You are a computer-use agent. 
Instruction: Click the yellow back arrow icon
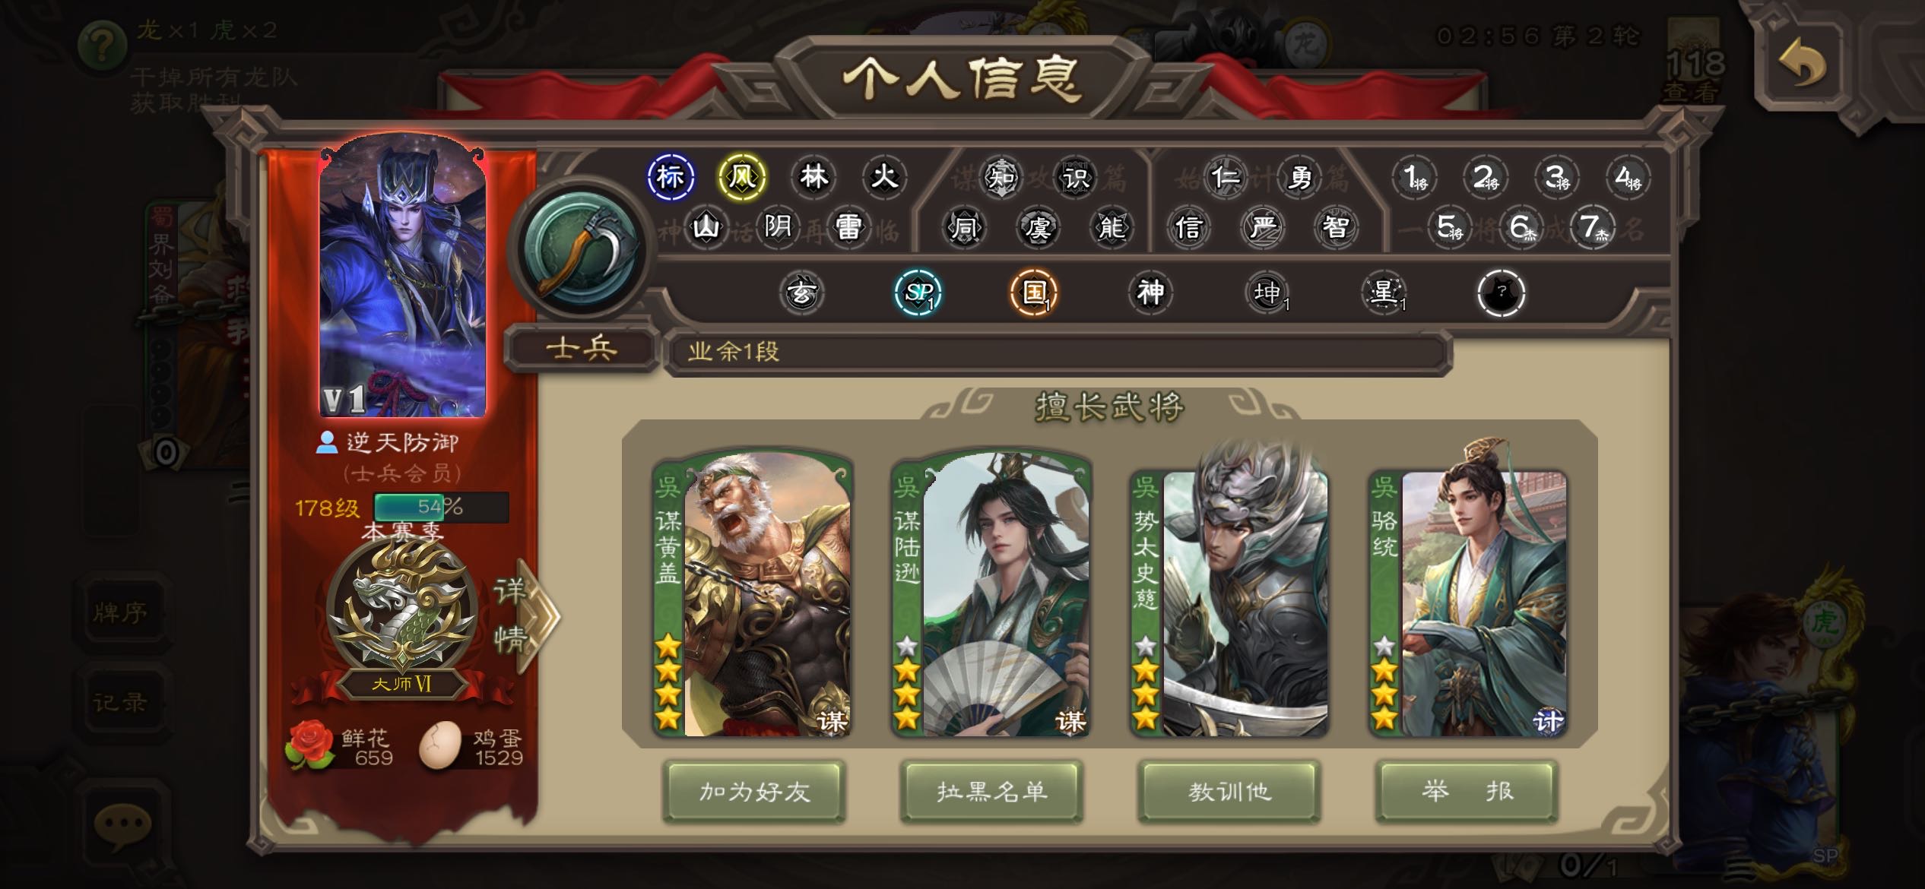tap(1801, 64)
